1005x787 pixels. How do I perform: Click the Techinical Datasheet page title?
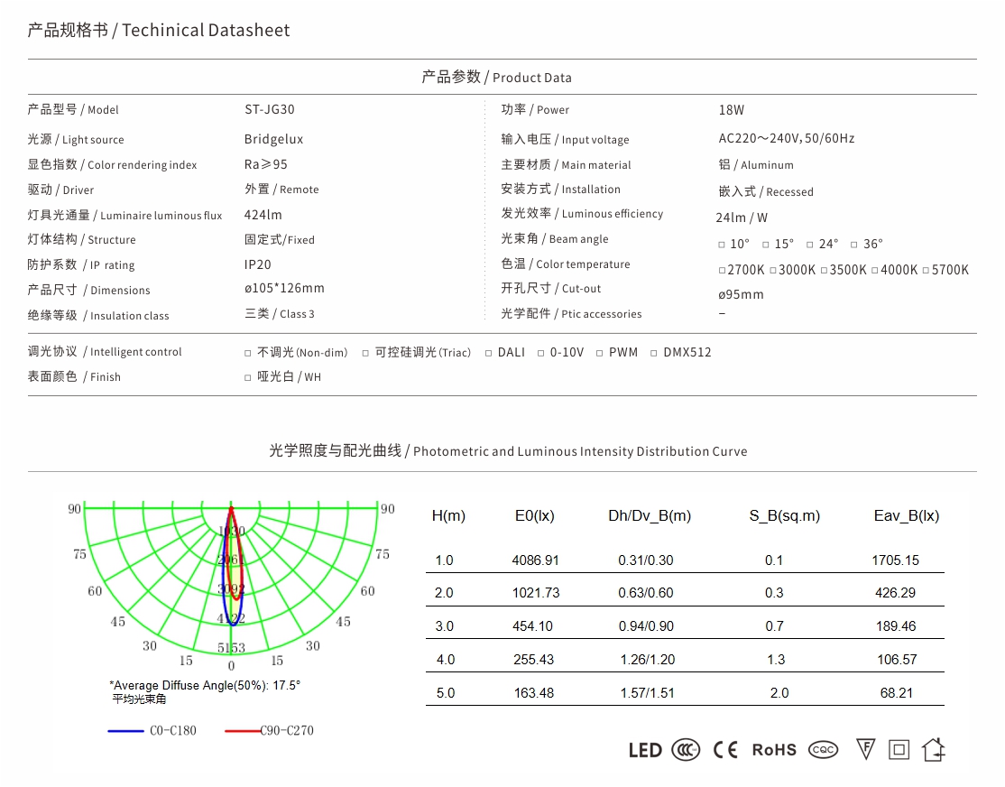coord(158,30)
